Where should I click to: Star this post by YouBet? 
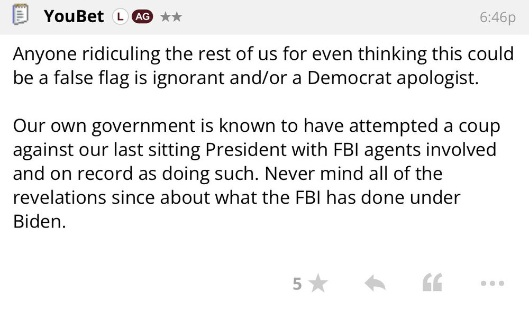[x=317, y=284]
